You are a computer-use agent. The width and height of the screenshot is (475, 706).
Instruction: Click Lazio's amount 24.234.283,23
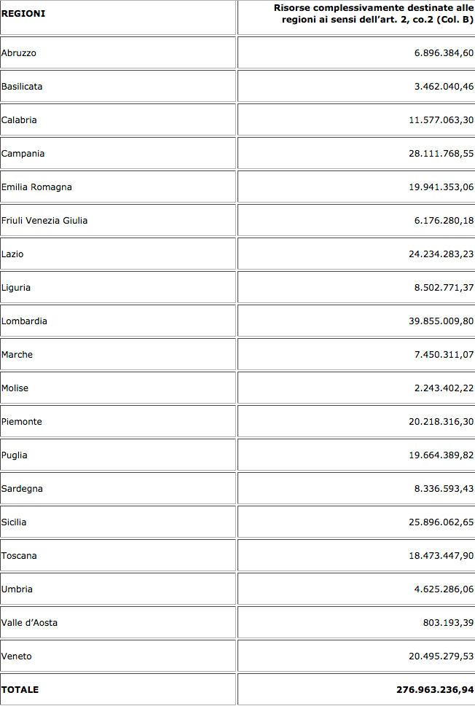coord(441,254)
